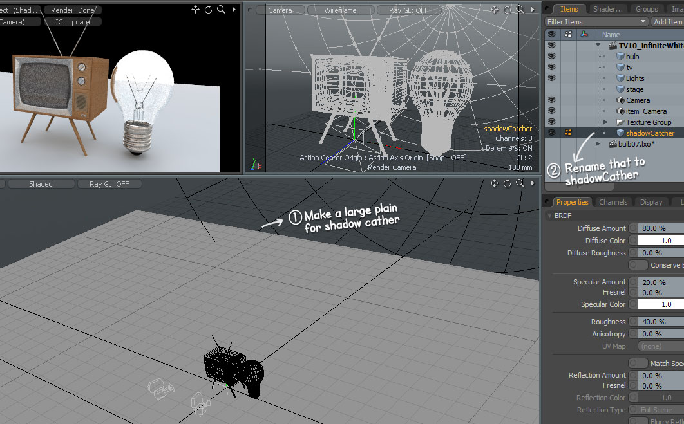Click the mesh cube icon beside Lights
The image size is (684, 424).
(621, 78)
